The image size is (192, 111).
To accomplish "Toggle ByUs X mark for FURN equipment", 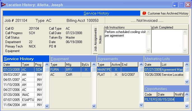I will click(86, 70).
